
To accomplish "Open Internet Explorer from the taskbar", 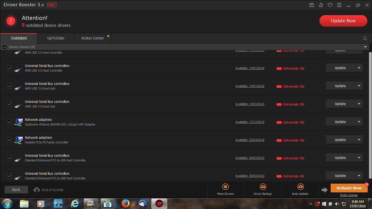I will [75, 204].
